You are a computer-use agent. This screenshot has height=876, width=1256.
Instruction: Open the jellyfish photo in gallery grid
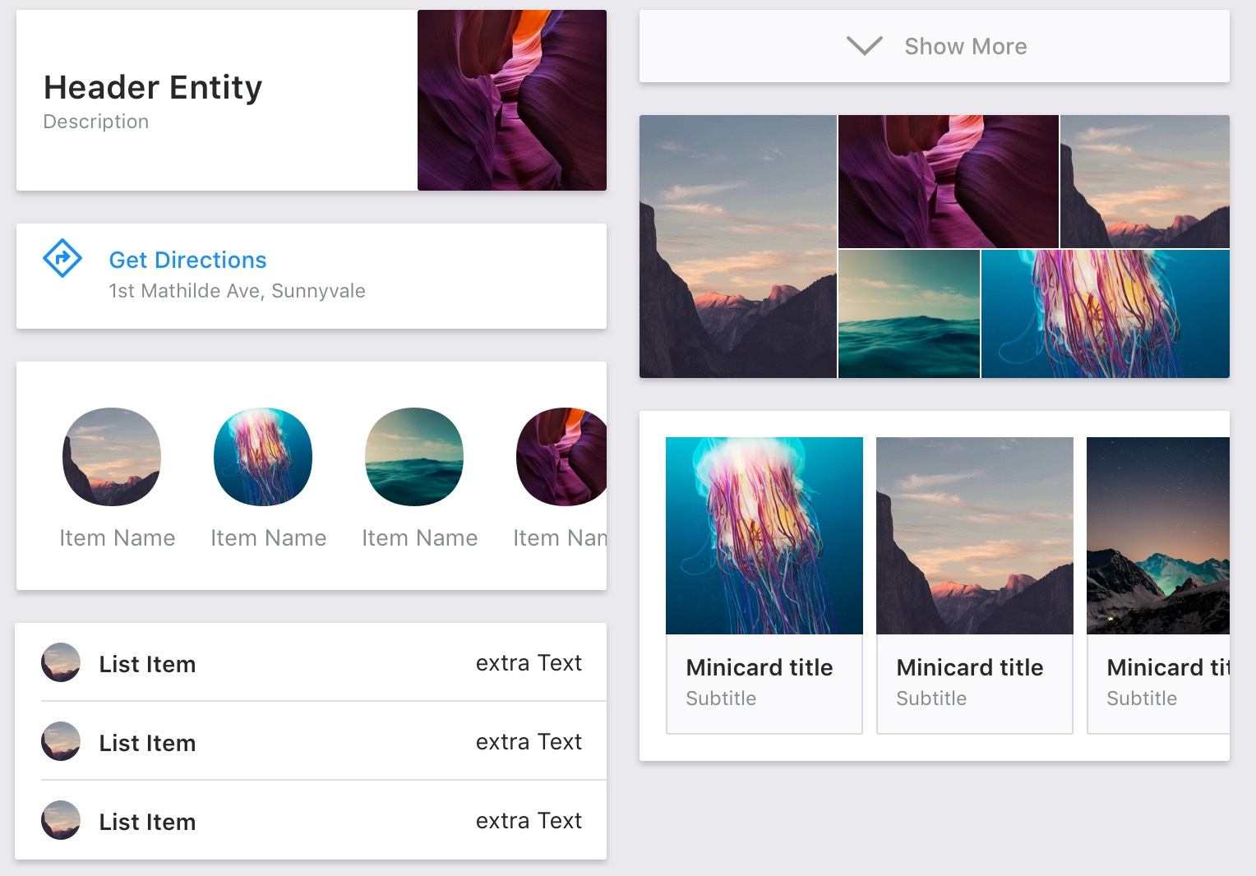[1105, 314]
